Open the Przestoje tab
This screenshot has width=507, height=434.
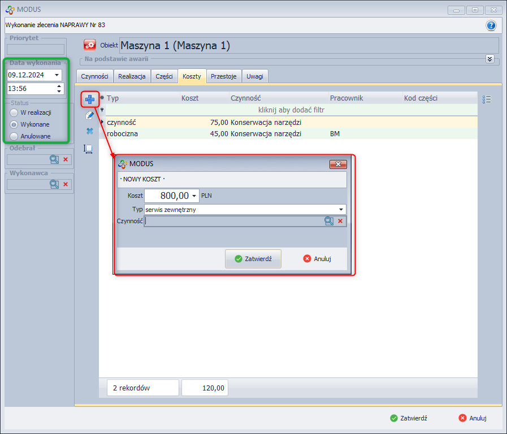click(x=224, y=76)
